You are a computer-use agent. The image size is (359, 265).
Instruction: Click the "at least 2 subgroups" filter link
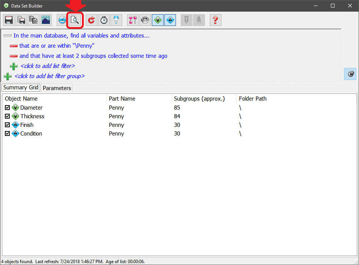pyautogui.click(x=93, y=56)
